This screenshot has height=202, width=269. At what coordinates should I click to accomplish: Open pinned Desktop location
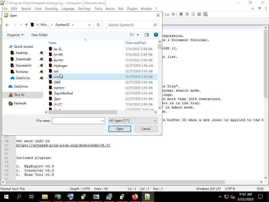point(22,53)
